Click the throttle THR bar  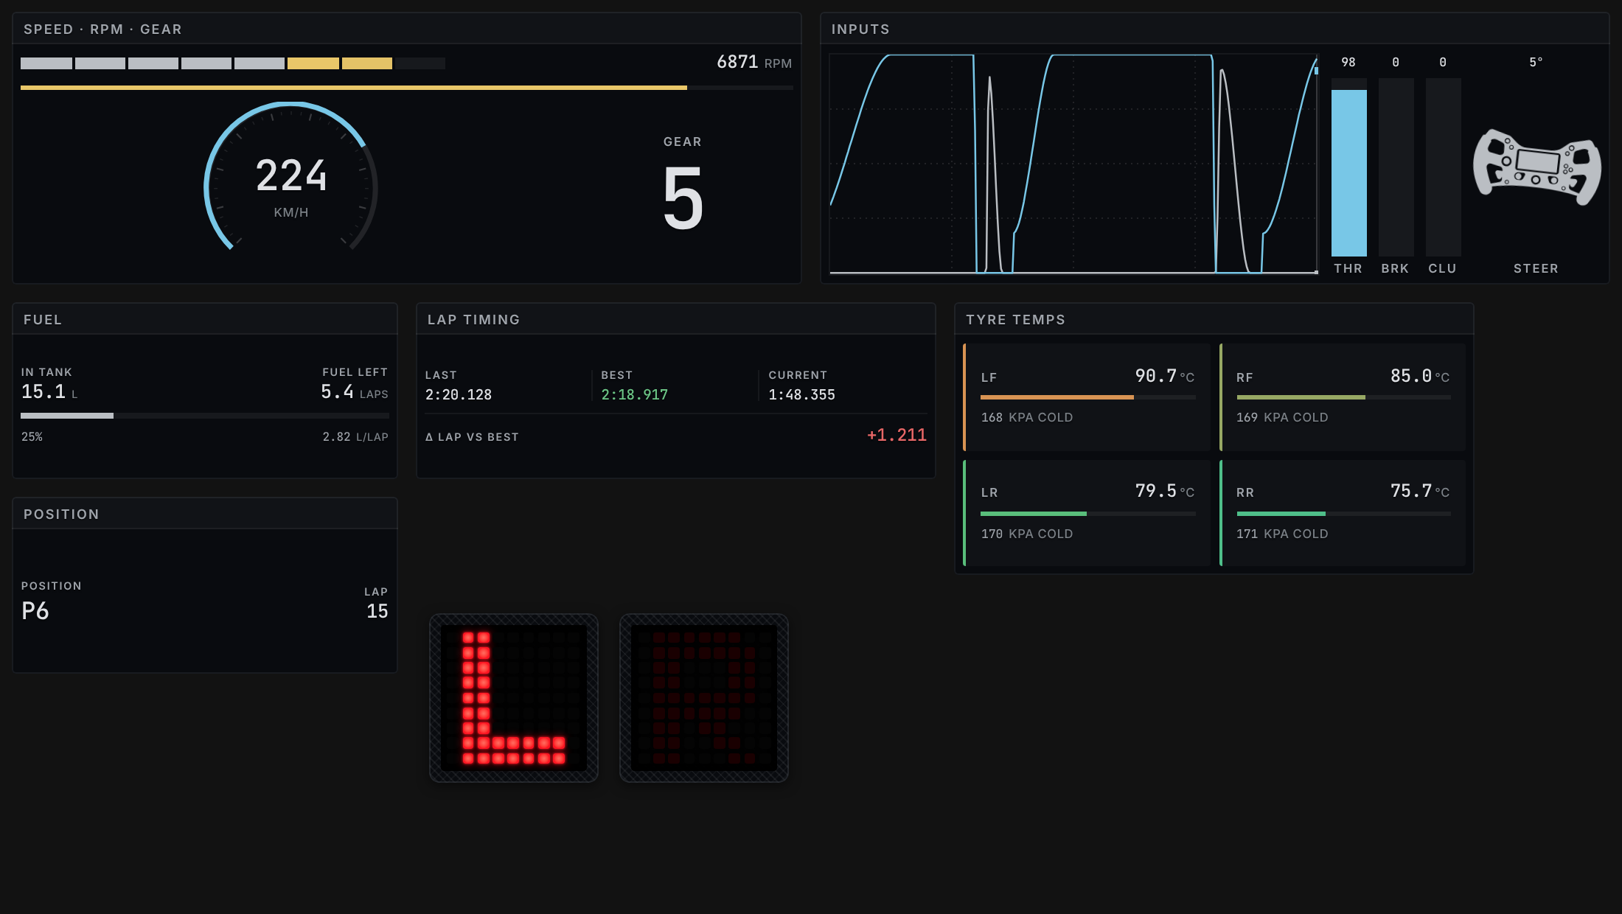click(x=1348, y=167)
